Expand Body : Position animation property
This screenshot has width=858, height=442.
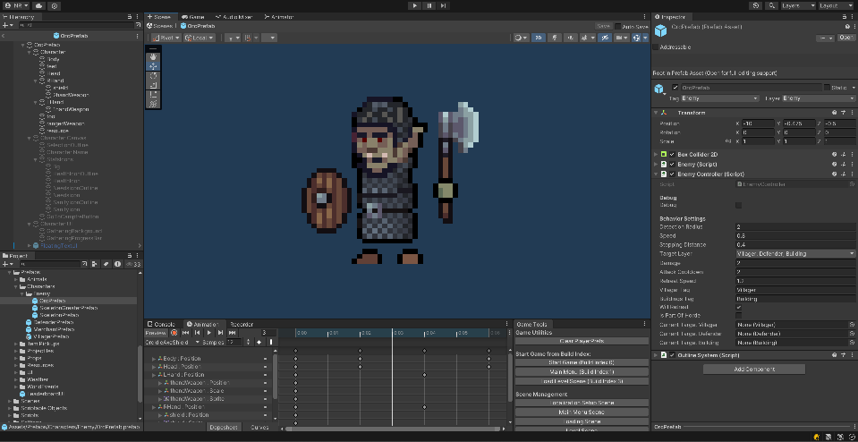point(154,358)
